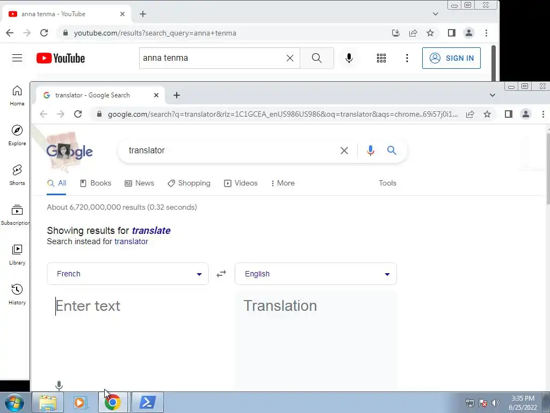Open profile icon in Google window toolbar
The image size is (550, 413).
(525, 114)
